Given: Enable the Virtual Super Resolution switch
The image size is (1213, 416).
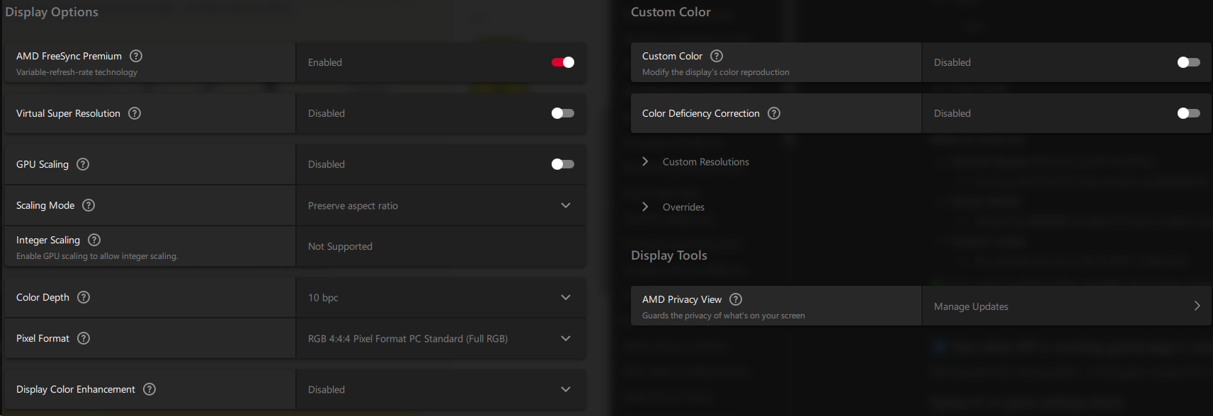Looking at the screenshot, I should (563, 113).
